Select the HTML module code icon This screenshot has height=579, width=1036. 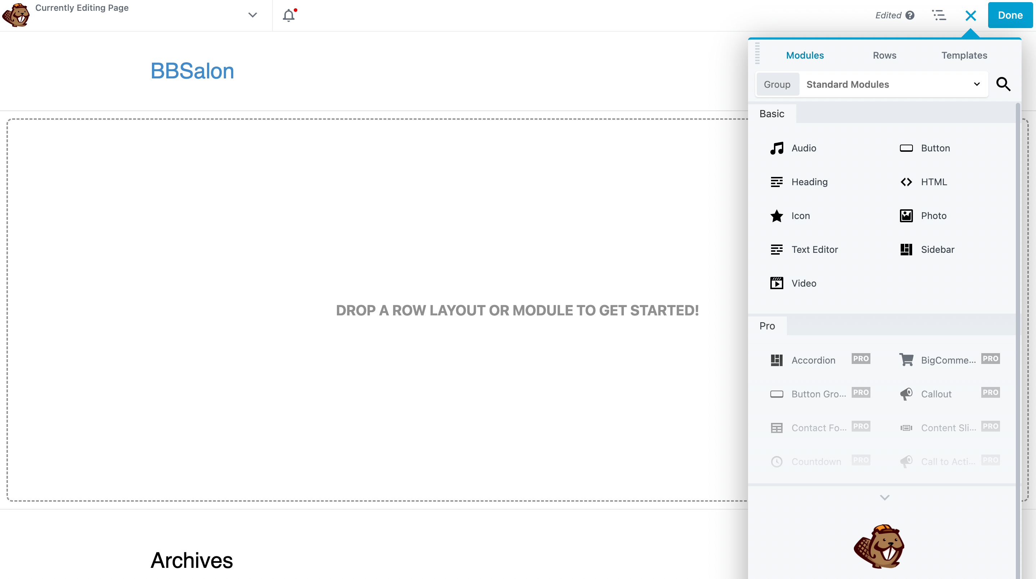point(906,182)
